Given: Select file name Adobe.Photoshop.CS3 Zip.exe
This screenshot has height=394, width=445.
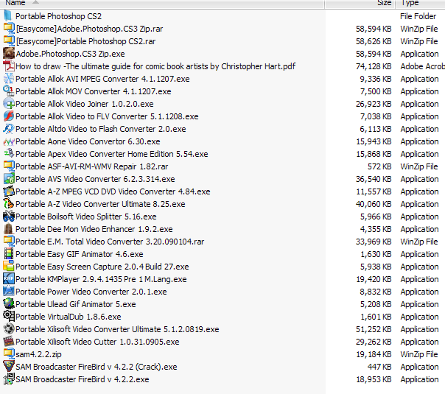Looking at the screenshot, I should pyautogui.click(x=71, y=54).
